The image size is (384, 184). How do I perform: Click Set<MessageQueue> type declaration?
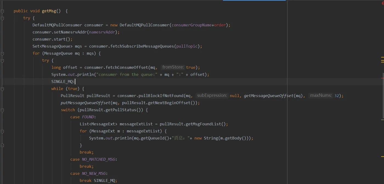coord(52,46)
